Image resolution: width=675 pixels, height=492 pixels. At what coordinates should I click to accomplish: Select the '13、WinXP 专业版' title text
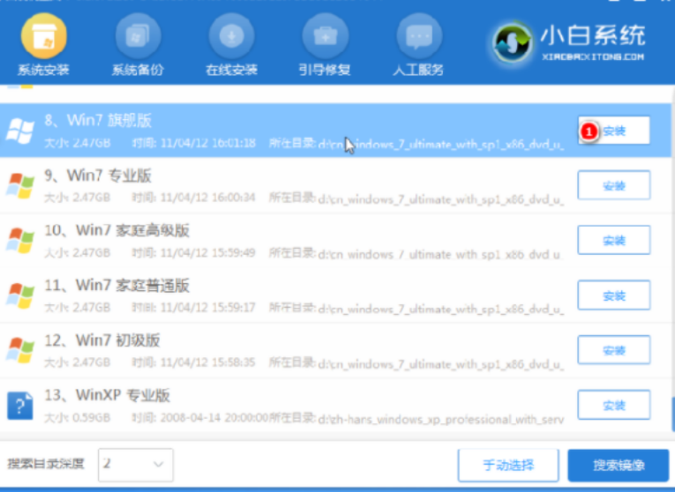click(x=107, y=395)
